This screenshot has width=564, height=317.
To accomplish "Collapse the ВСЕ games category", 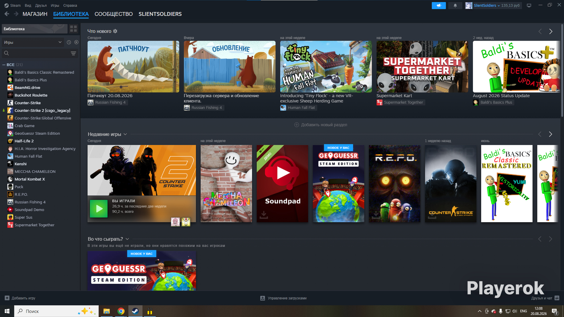I will (4, 65).
